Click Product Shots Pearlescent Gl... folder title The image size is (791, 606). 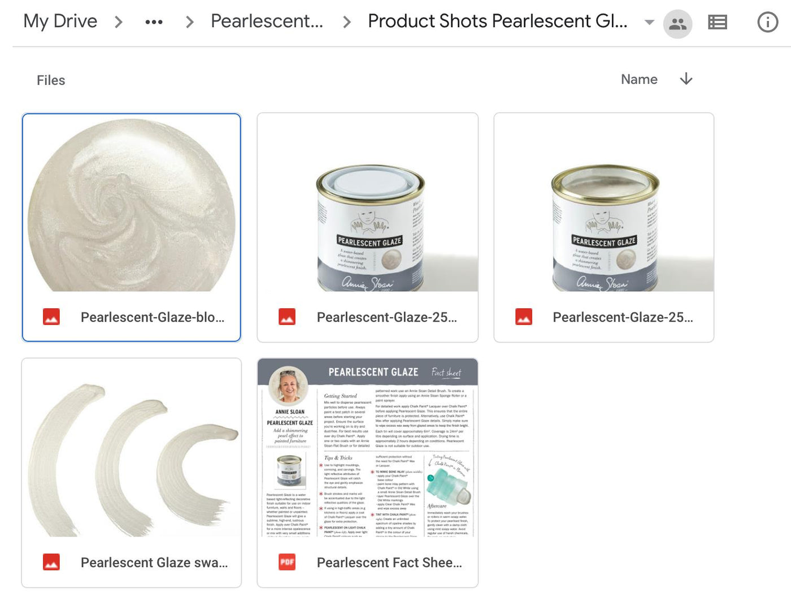497,21
